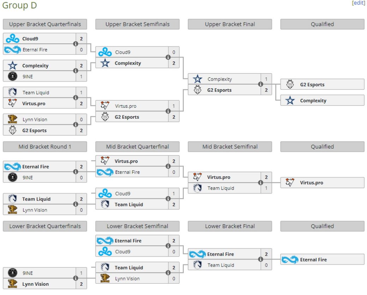Show match info for Upper Bracket Final

(260, 84)
